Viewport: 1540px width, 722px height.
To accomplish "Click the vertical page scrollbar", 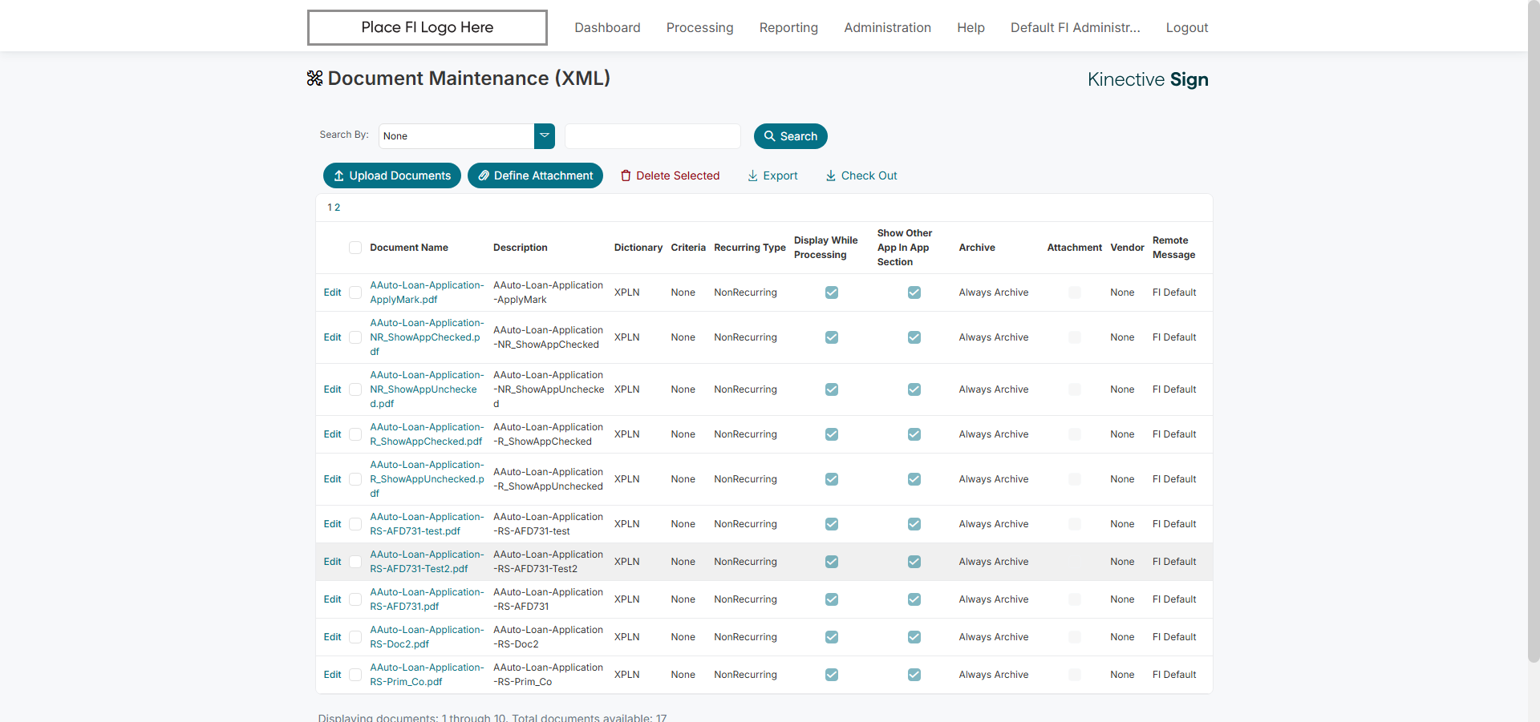I will [1533, 321].
